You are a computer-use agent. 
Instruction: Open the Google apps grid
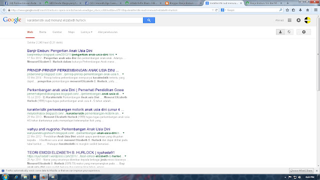click(x=289, y=20)
